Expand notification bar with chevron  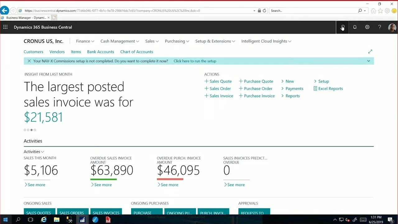[x=368, y=61]
